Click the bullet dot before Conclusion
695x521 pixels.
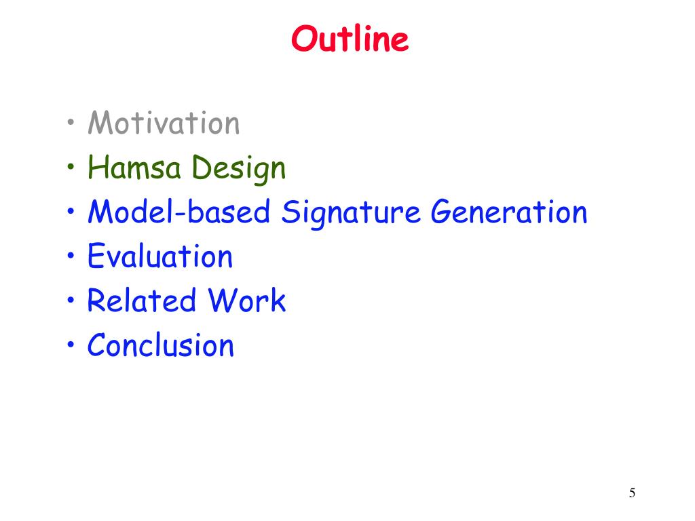[71, 344]
